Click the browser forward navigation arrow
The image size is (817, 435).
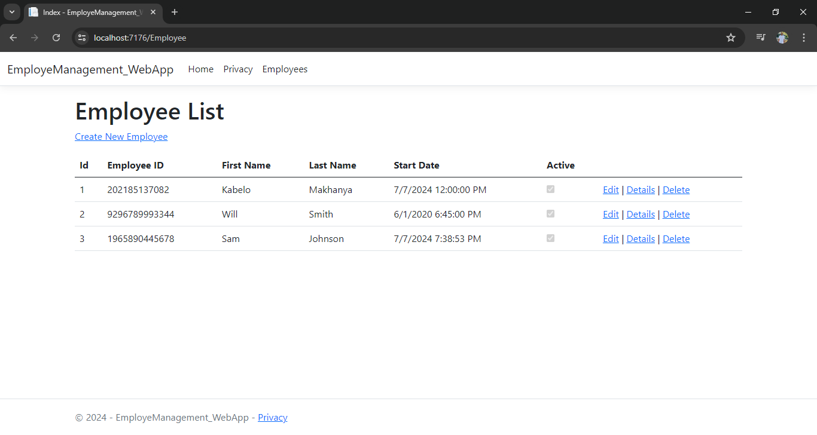click(35, 37)
